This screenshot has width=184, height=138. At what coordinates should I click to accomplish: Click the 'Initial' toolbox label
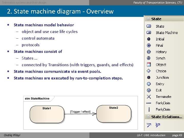coord(160,39)
